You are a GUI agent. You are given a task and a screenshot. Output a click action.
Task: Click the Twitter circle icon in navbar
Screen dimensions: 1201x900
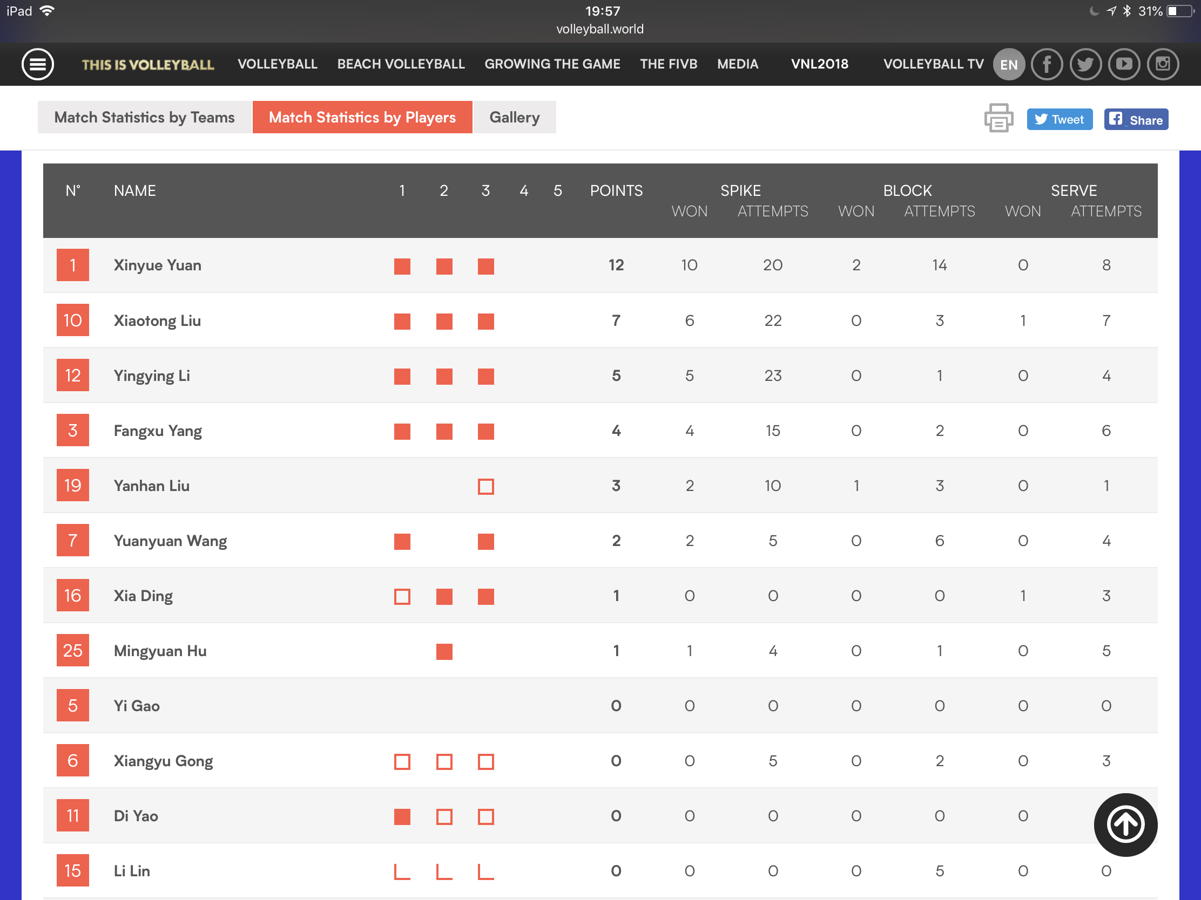[1085, 64]
